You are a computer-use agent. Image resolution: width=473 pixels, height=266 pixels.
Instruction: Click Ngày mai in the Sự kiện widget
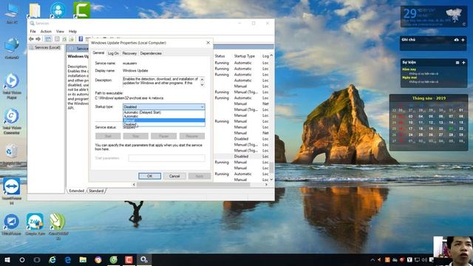click(409, 78)
